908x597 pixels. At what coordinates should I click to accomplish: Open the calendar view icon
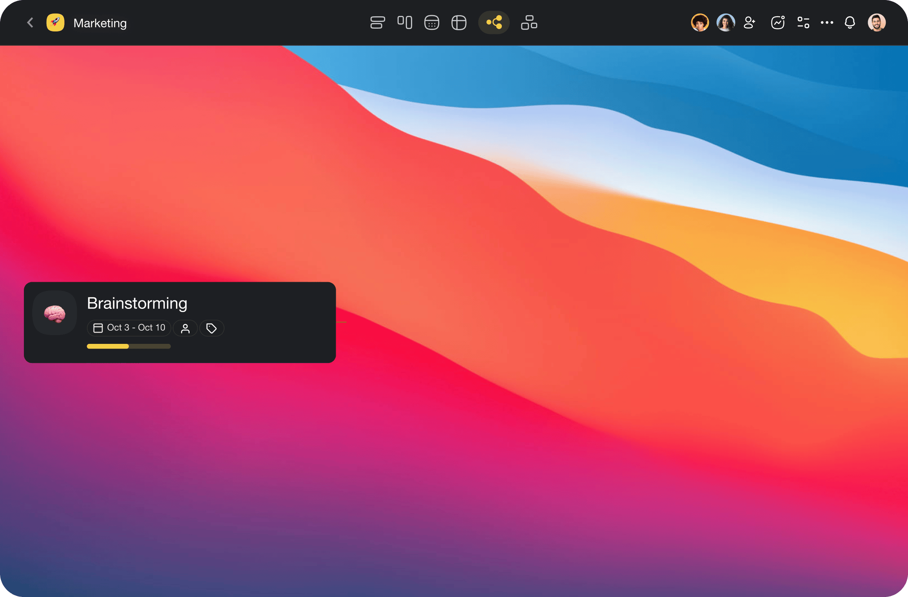tap(432, 23)
